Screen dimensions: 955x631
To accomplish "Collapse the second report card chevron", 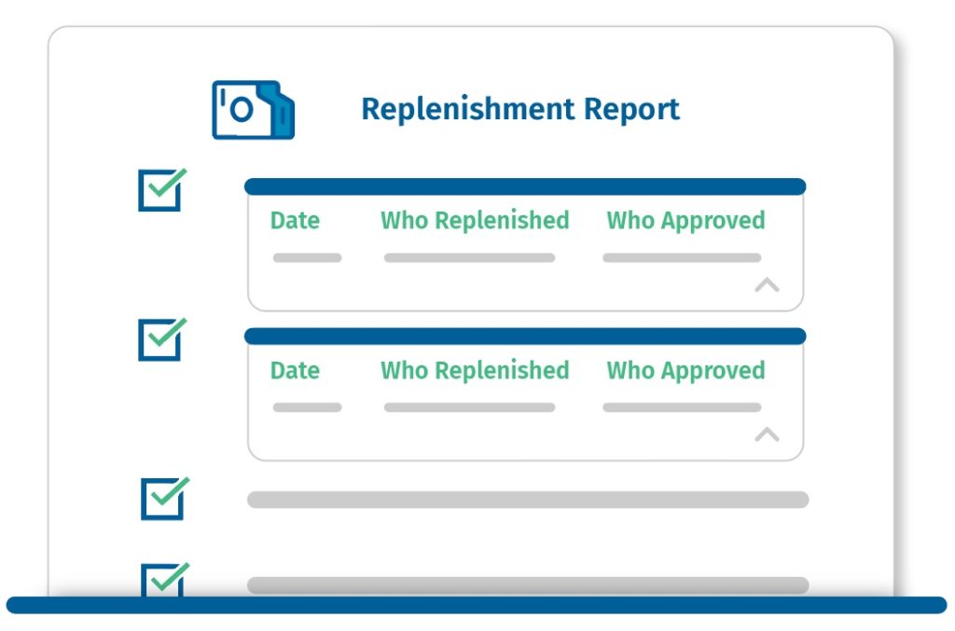I will [767, 433].
